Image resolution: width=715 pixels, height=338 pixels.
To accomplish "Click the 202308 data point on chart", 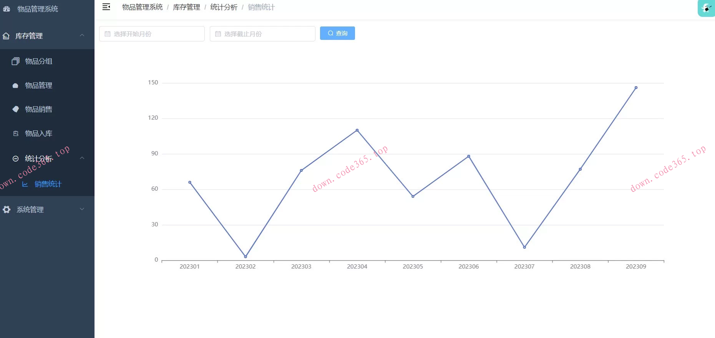I will point(580,169).
